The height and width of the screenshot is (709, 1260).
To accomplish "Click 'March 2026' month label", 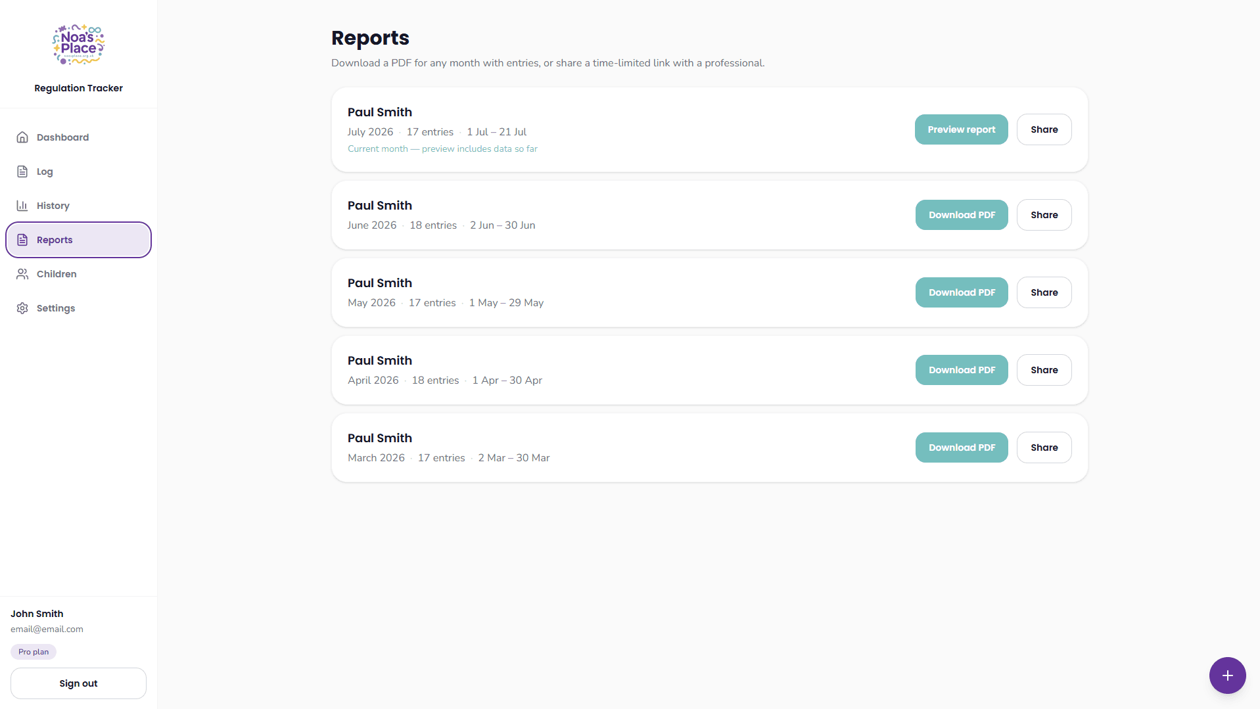I will [x=376, y=458].
